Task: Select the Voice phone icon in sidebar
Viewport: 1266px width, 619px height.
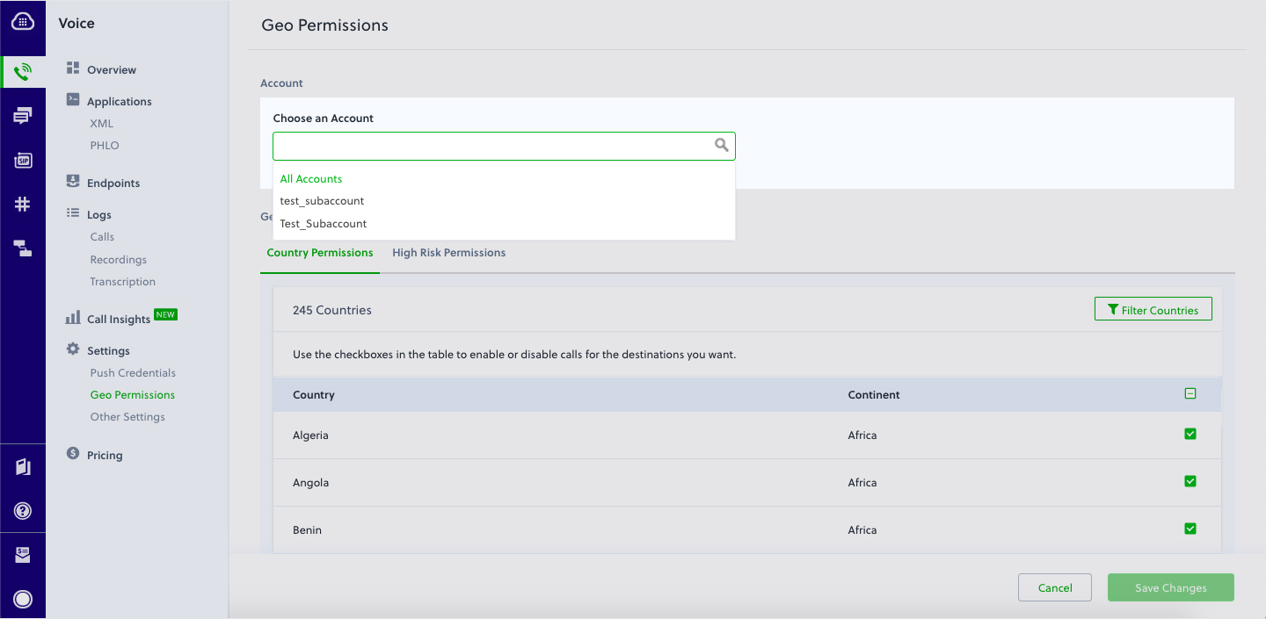Action: (24, 71)
